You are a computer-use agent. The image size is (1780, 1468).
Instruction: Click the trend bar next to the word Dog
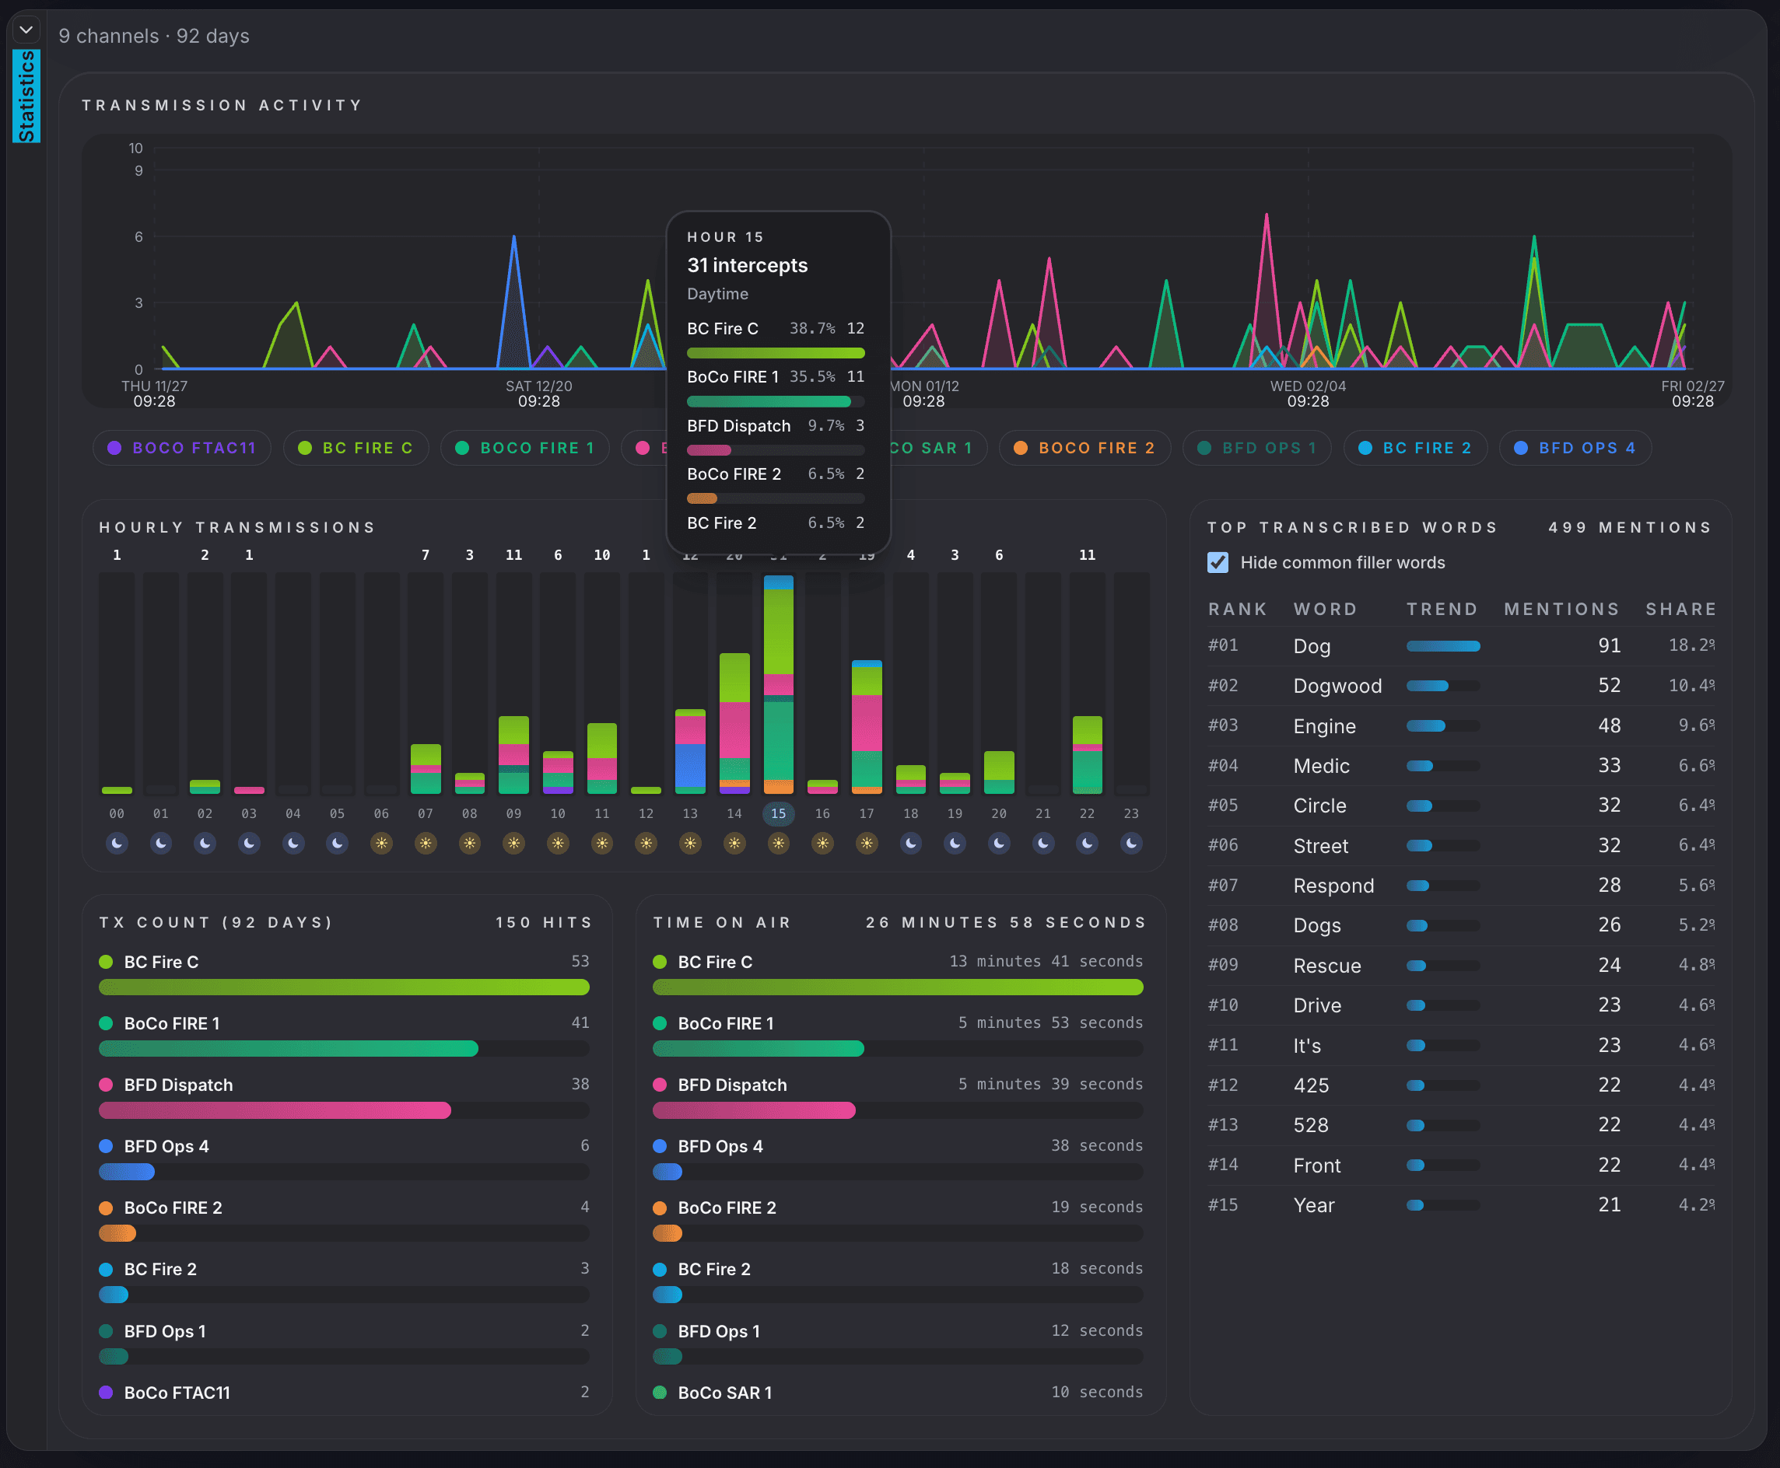coord(1442,645)
